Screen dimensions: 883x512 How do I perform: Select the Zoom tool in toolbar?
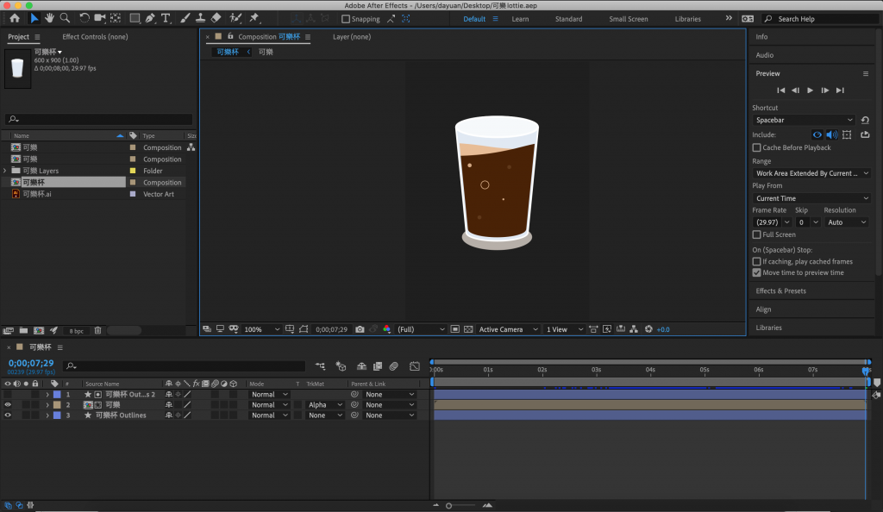[x=65, y=18]
